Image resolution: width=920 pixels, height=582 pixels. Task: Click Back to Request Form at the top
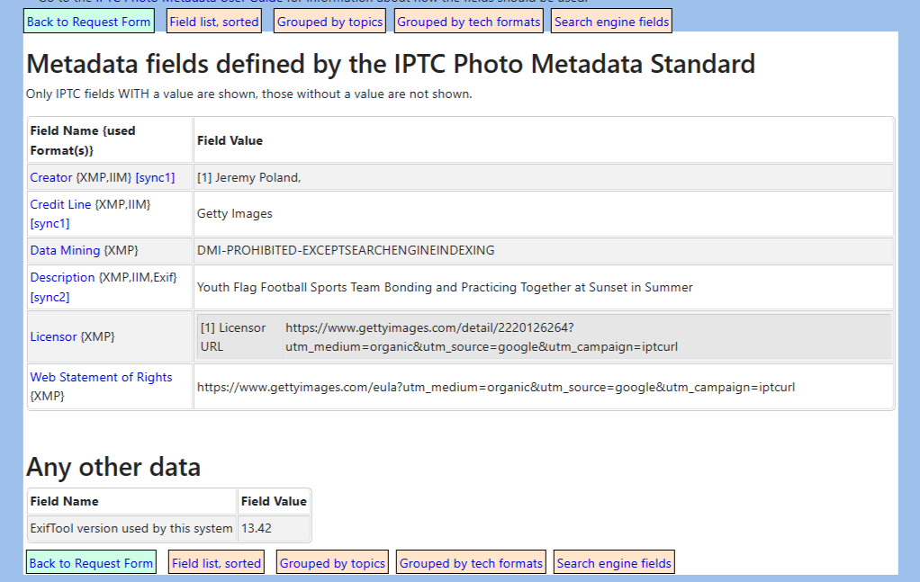(87, 21)
